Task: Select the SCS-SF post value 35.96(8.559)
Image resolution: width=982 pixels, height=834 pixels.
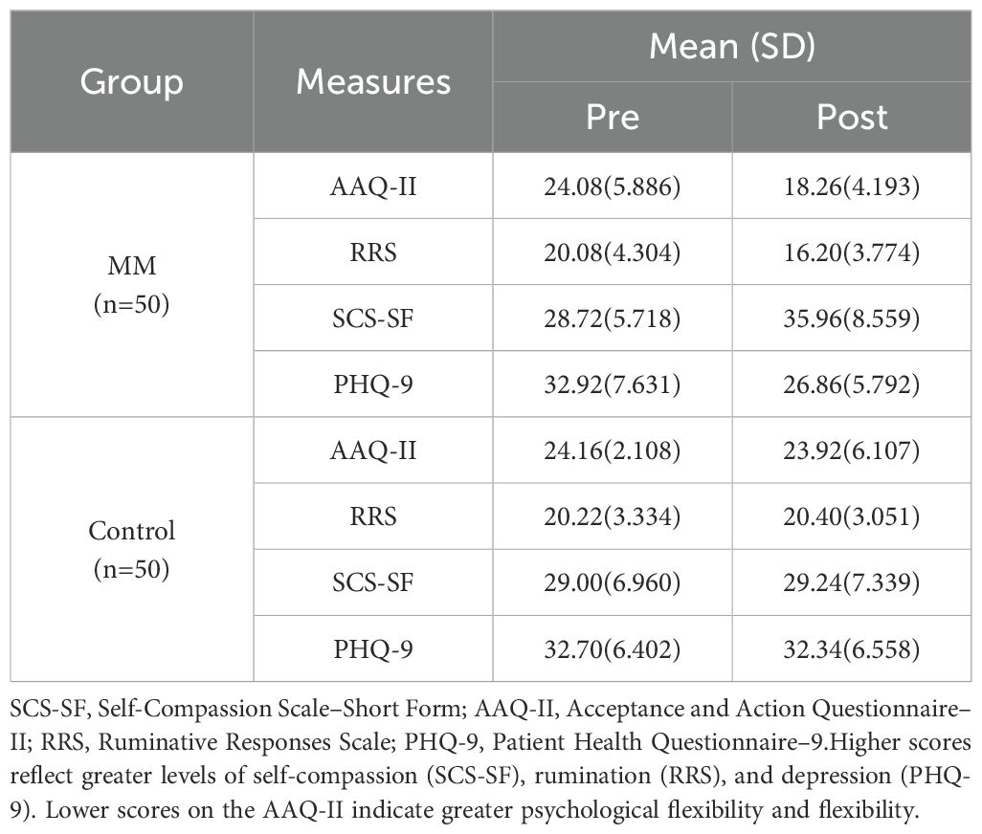Action: (852, 318)
